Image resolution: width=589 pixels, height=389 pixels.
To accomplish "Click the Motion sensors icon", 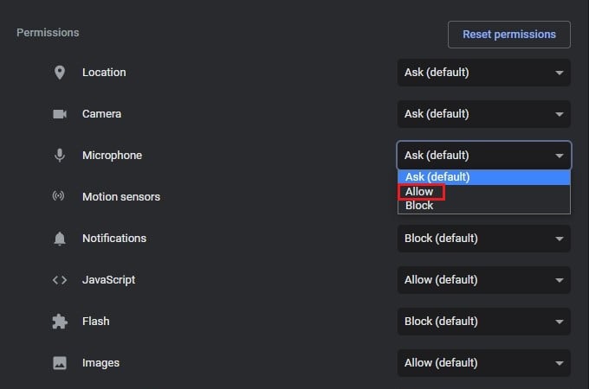I will (58, 195).
